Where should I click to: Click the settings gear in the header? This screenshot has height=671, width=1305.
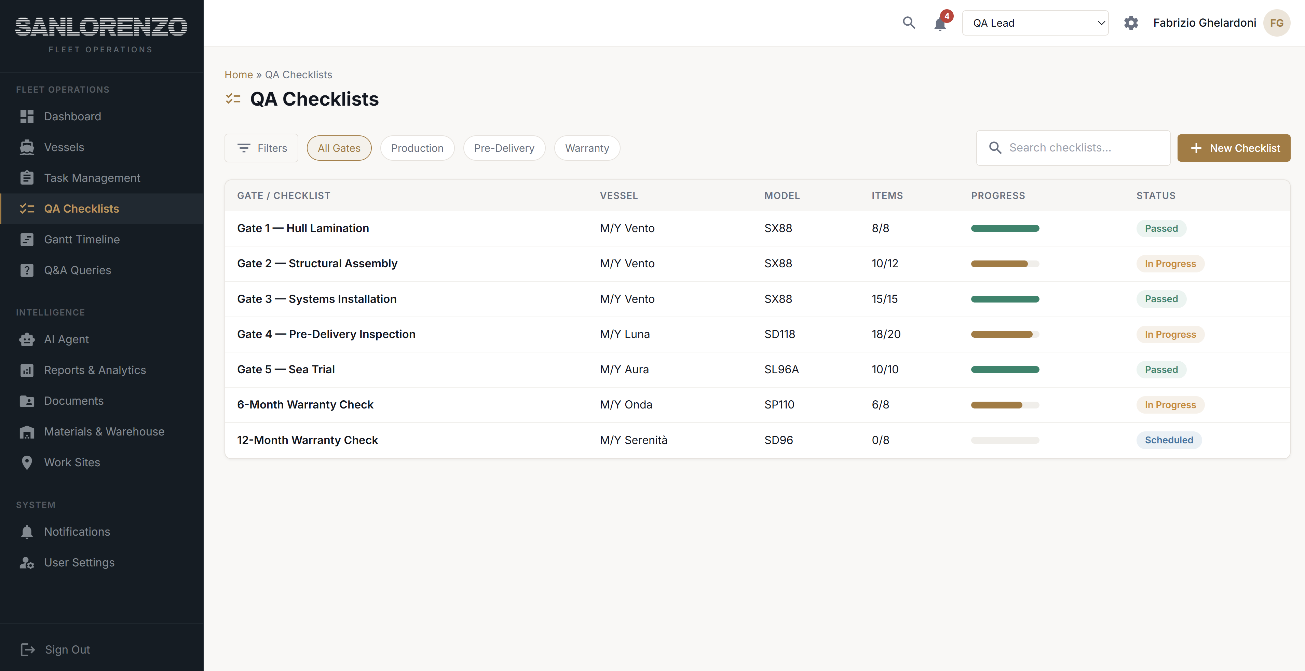[1131, 23]
